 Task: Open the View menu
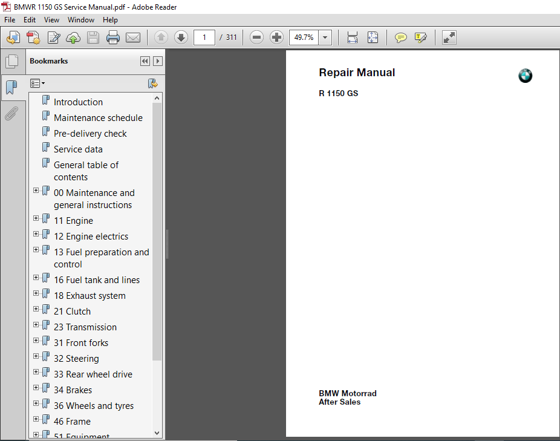point(51,20)
